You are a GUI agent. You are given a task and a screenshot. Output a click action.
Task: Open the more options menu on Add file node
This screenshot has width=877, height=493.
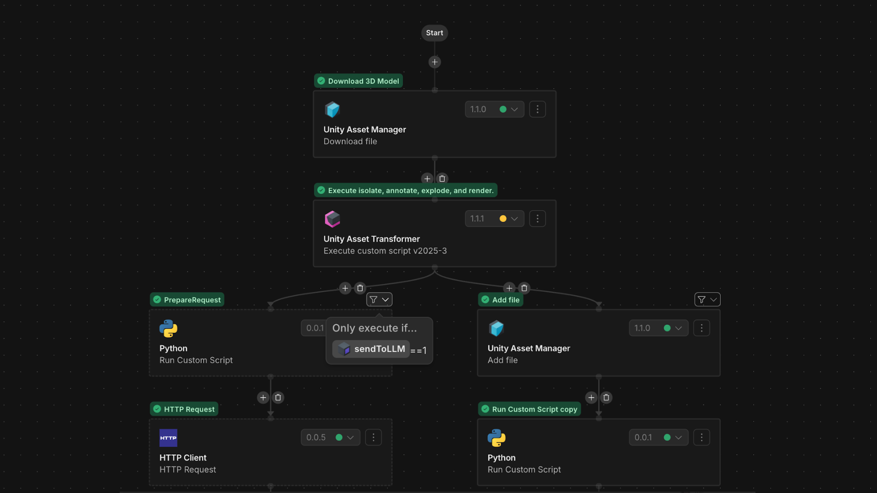click(702, 328)
